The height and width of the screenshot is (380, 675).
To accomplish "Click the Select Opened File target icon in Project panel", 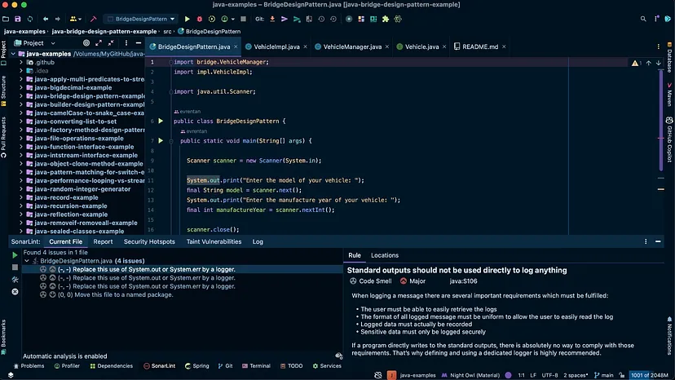I will click(x=86, y=43).
